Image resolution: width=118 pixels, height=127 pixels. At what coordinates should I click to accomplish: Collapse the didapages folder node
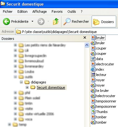[x=21, y=82]
